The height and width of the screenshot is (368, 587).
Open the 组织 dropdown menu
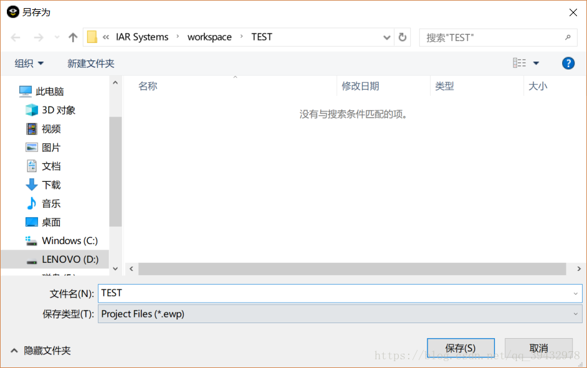click(x=29, y=62)
